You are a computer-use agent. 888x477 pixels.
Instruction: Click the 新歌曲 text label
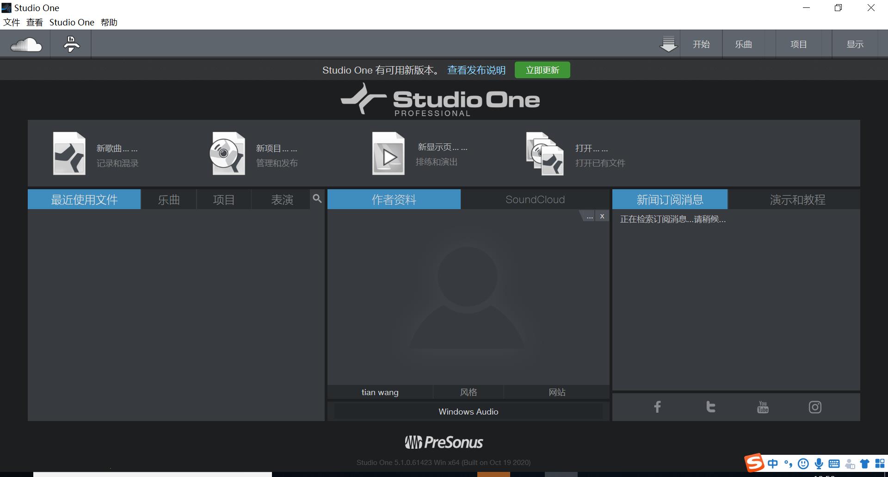pos(117,149)
